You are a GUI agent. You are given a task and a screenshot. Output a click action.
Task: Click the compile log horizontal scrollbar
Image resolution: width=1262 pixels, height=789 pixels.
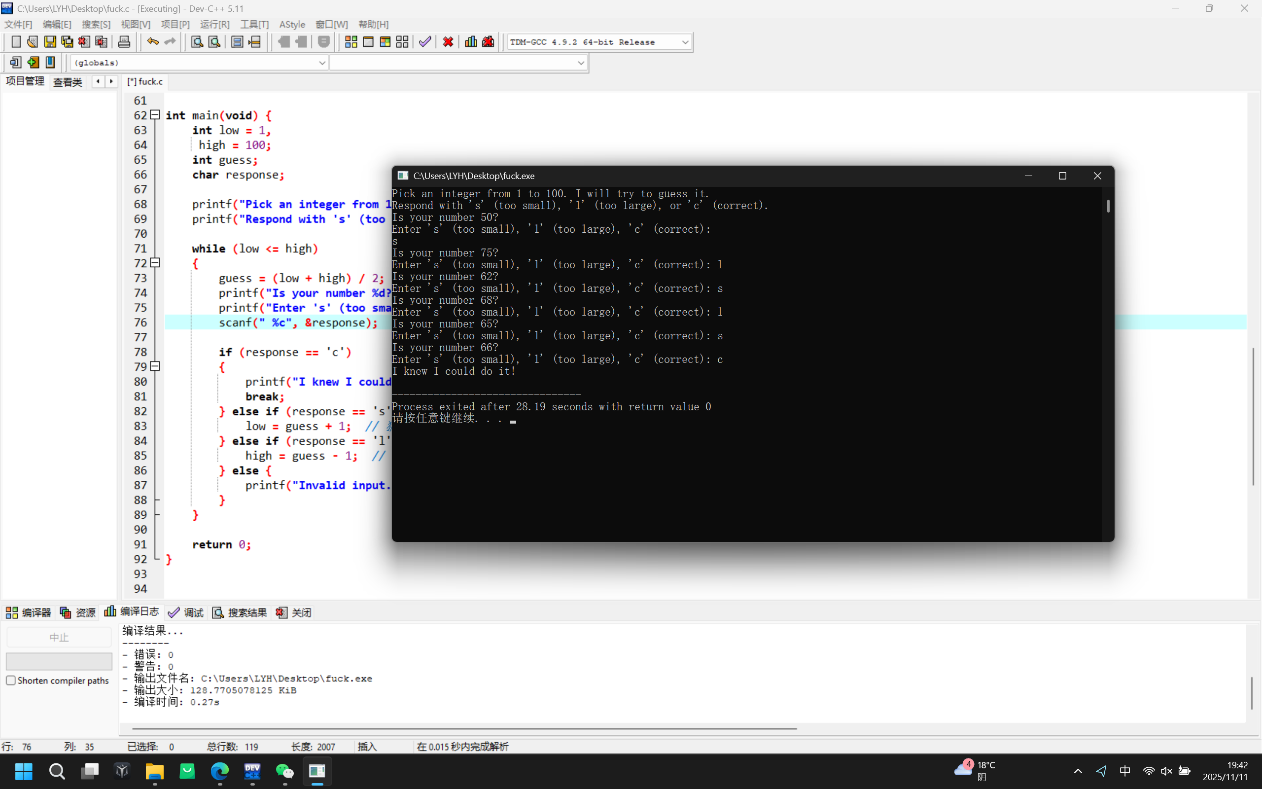pyautogui.click(x=464, y=728)
